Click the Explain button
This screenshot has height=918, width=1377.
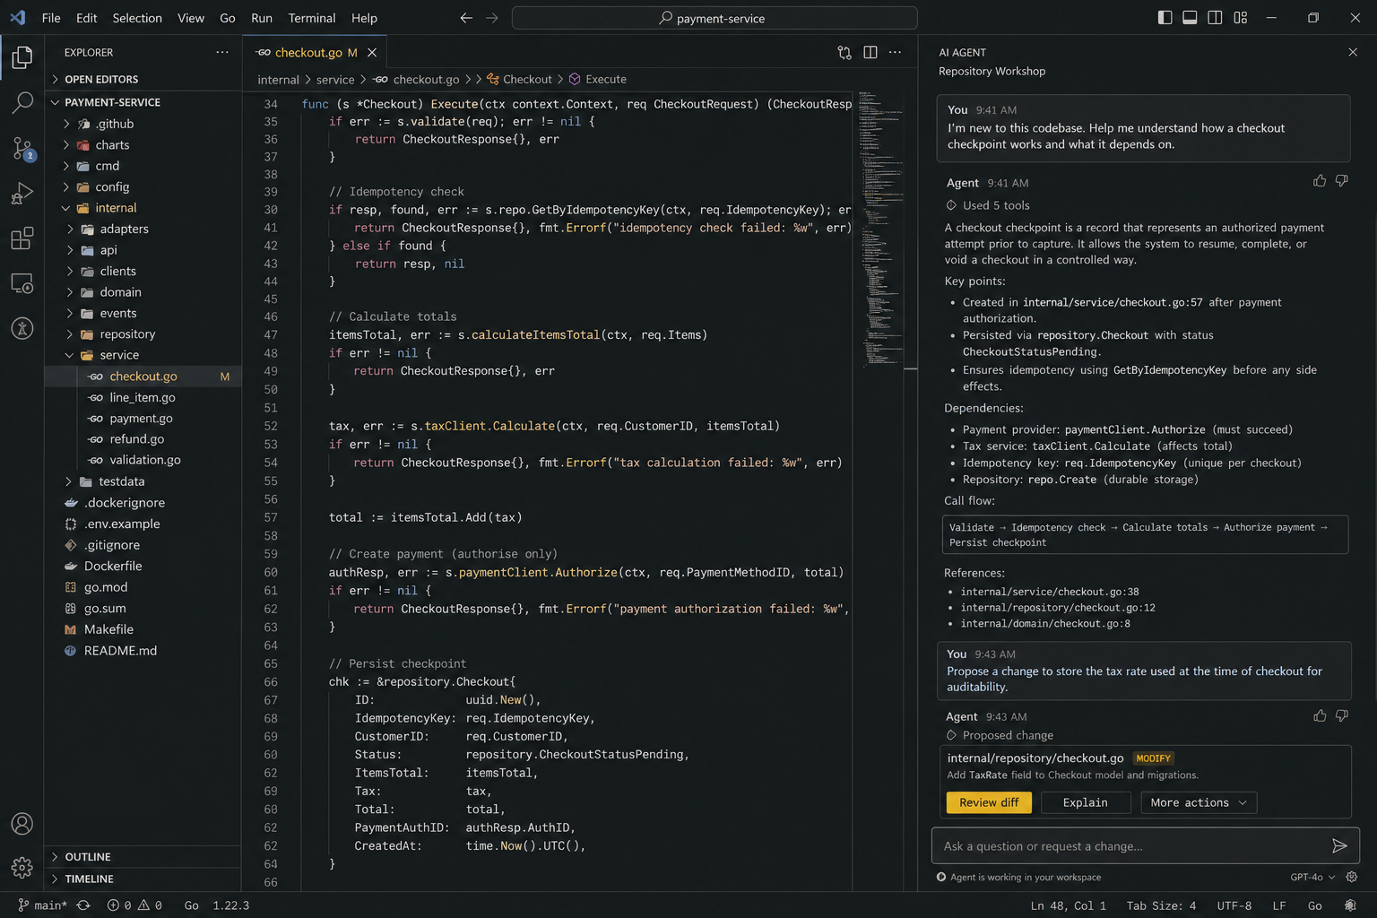tap(1086, 802)
